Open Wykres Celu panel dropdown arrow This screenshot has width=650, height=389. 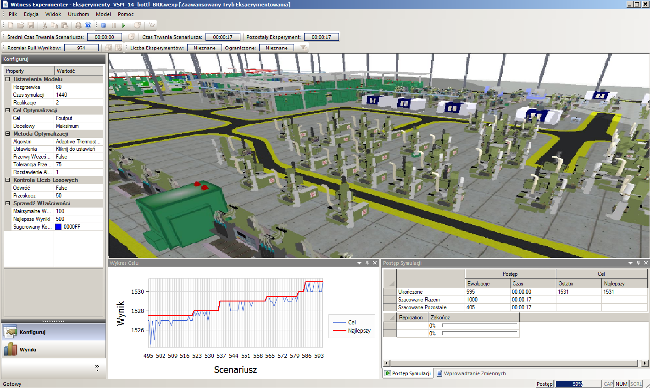[x=359, y=263]
